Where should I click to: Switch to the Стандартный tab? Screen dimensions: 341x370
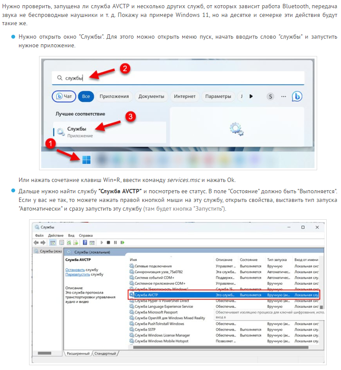105,354
